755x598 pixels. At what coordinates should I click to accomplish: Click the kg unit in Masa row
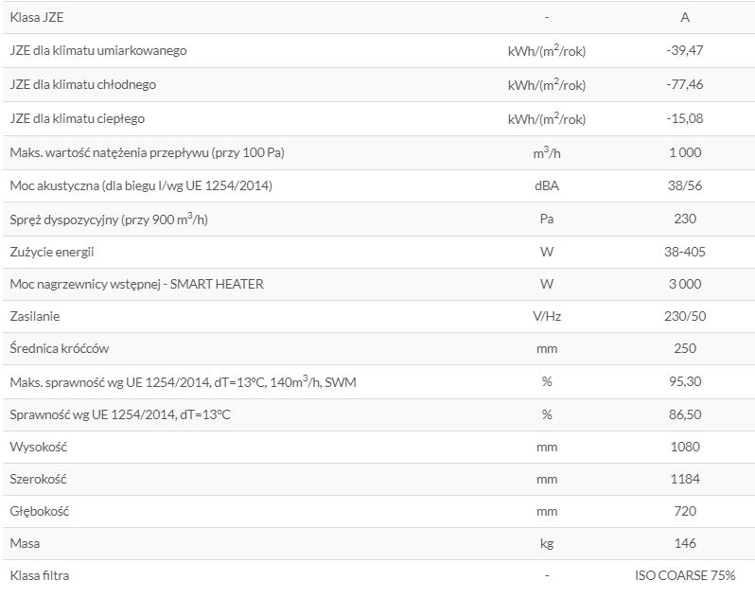[x=547, y=543]
